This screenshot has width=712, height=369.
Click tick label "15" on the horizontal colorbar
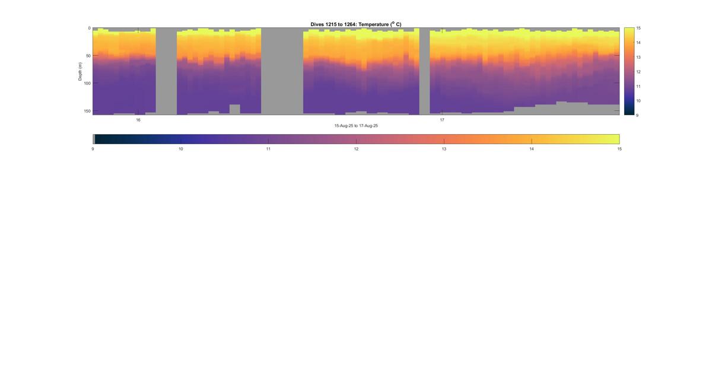(619, 149)
